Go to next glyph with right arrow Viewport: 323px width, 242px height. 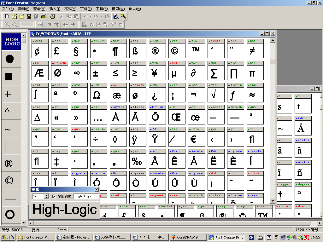(x=73, y=25)
